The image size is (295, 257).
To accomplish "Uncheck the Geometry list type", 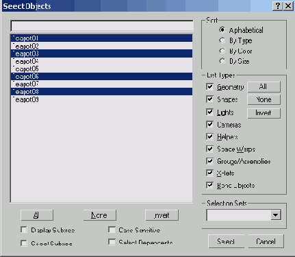I will pyautogui.click(x=209, y=87).
